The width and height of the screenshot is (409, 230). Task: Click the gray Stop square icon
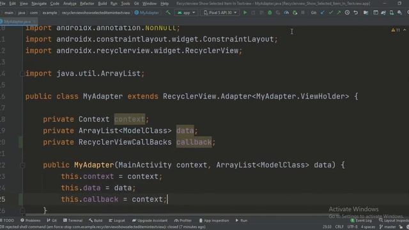point(302,13)
